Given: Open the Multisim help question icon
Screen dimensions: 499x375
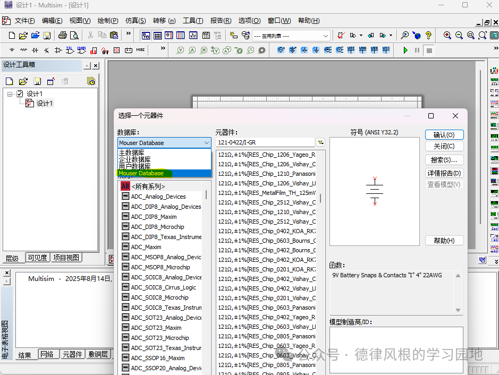Looking at the screenshot, I should (428, 35).
